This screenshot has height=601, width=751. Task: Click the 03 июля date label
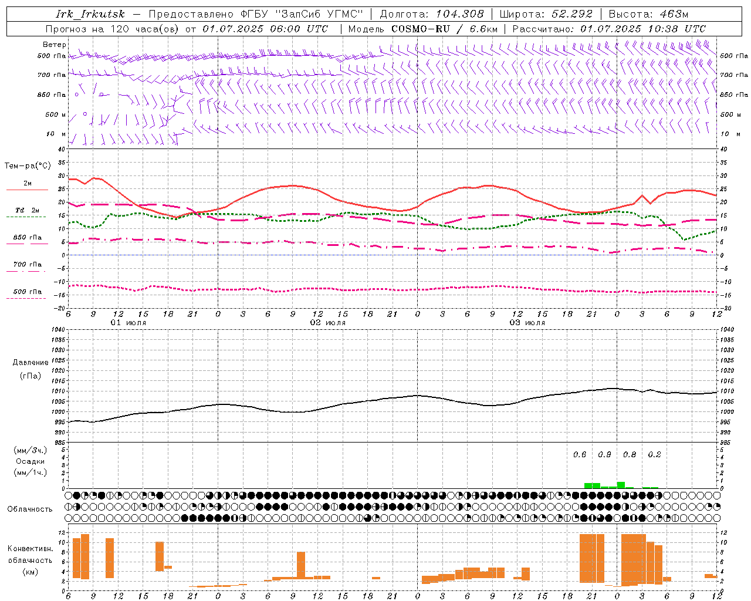coord(527,323)
